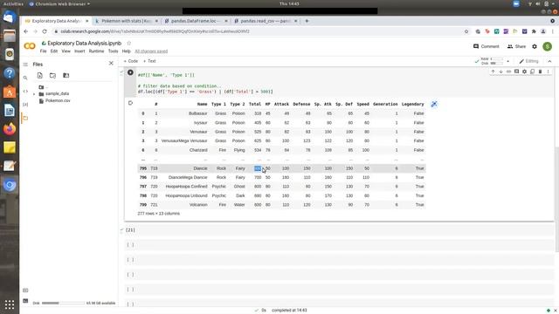The image size is (559, 314).
Task: Click the Comment button
Action: click(x=487, y=46)
